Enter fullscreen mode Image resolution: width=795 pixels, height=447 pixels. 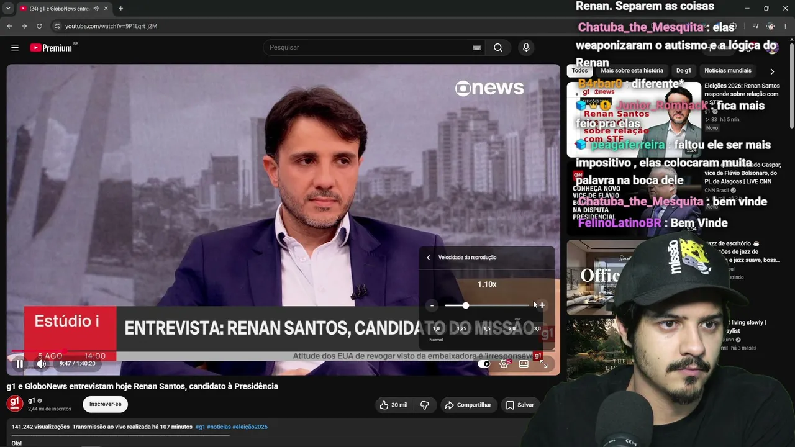[x=543, y=364]
